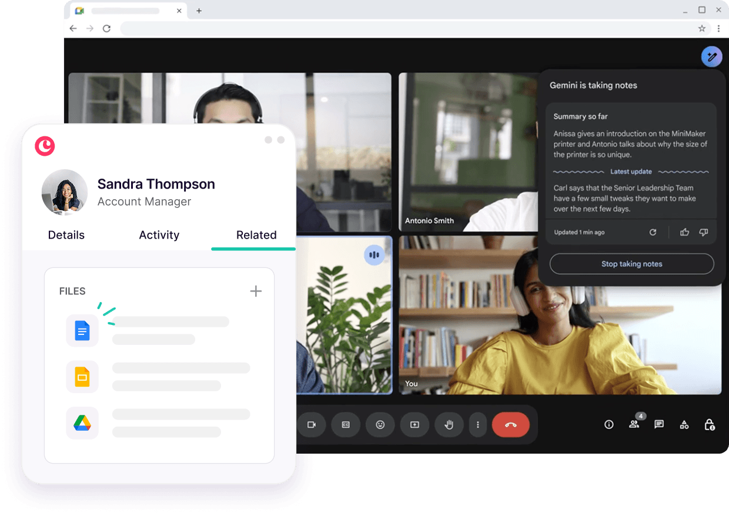Toggle your camera off
This screenshot has width=729, height=513.
pos(312,424)
